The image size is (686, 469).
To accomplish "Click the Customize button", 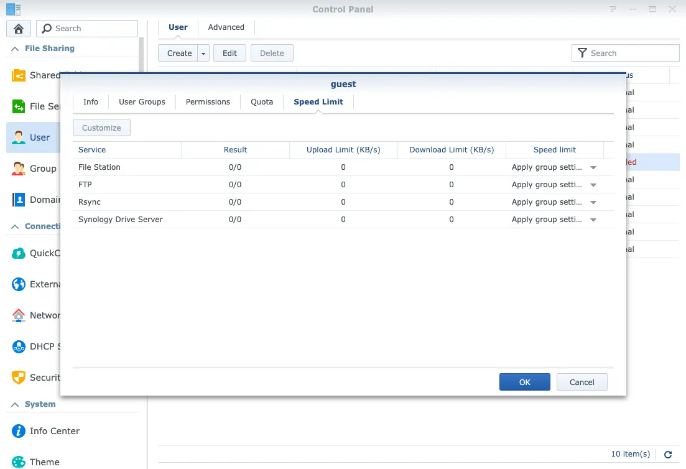I will [101, 128].
